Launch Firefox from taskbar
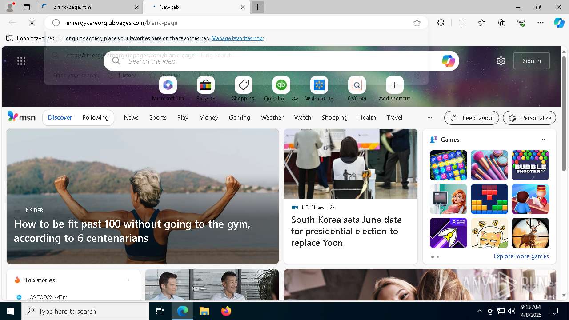Screen dimensions: 569x320 point(226,311)
